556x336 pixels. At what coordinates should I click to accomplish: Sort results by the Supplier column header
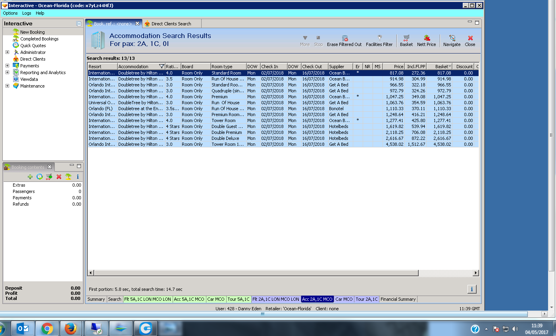(x=341, y=67)
